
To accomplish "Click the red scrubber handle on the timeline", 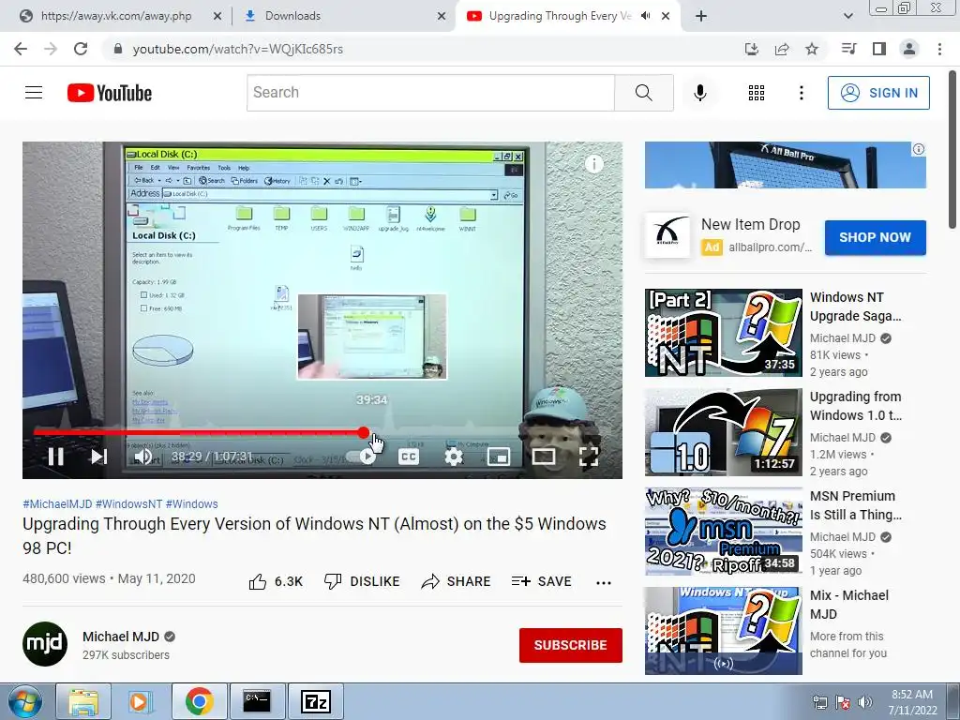I will pos(364,432).
